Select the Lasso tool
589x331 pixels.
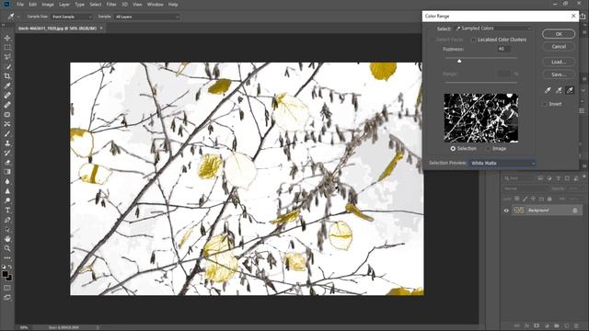[x=7, y=57]
